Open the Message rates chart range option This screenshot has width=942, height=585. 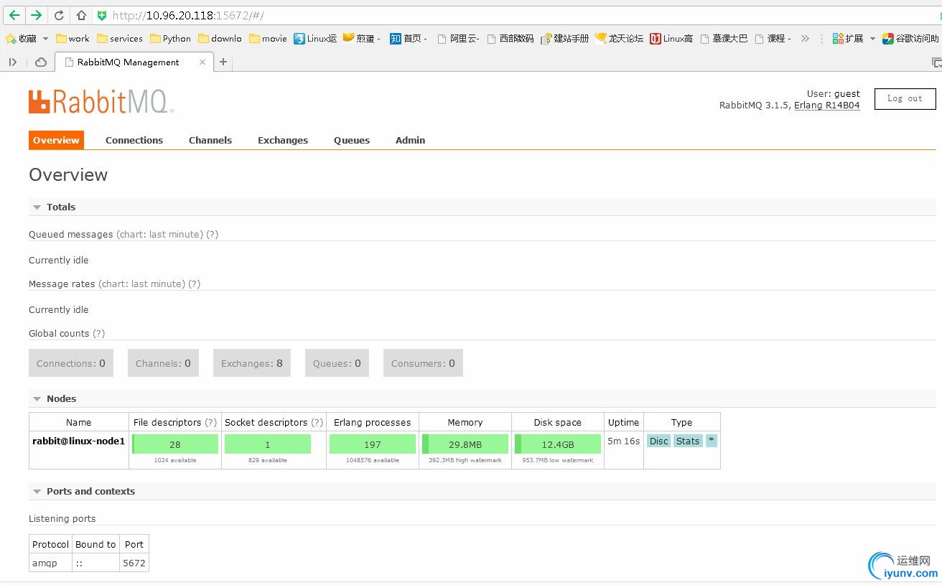pyautogui.click(x=141, y=284)
